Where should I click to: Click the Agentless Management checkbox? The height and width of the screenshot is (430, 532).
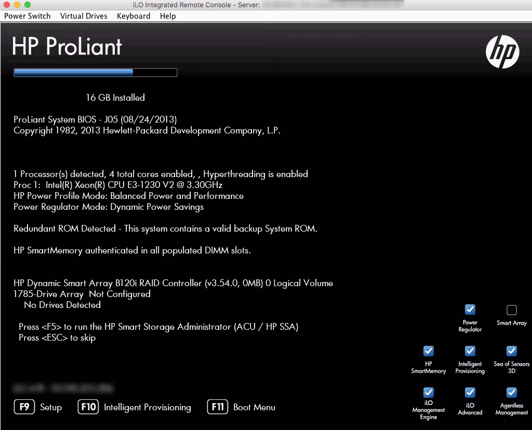(x=511, y=392)
